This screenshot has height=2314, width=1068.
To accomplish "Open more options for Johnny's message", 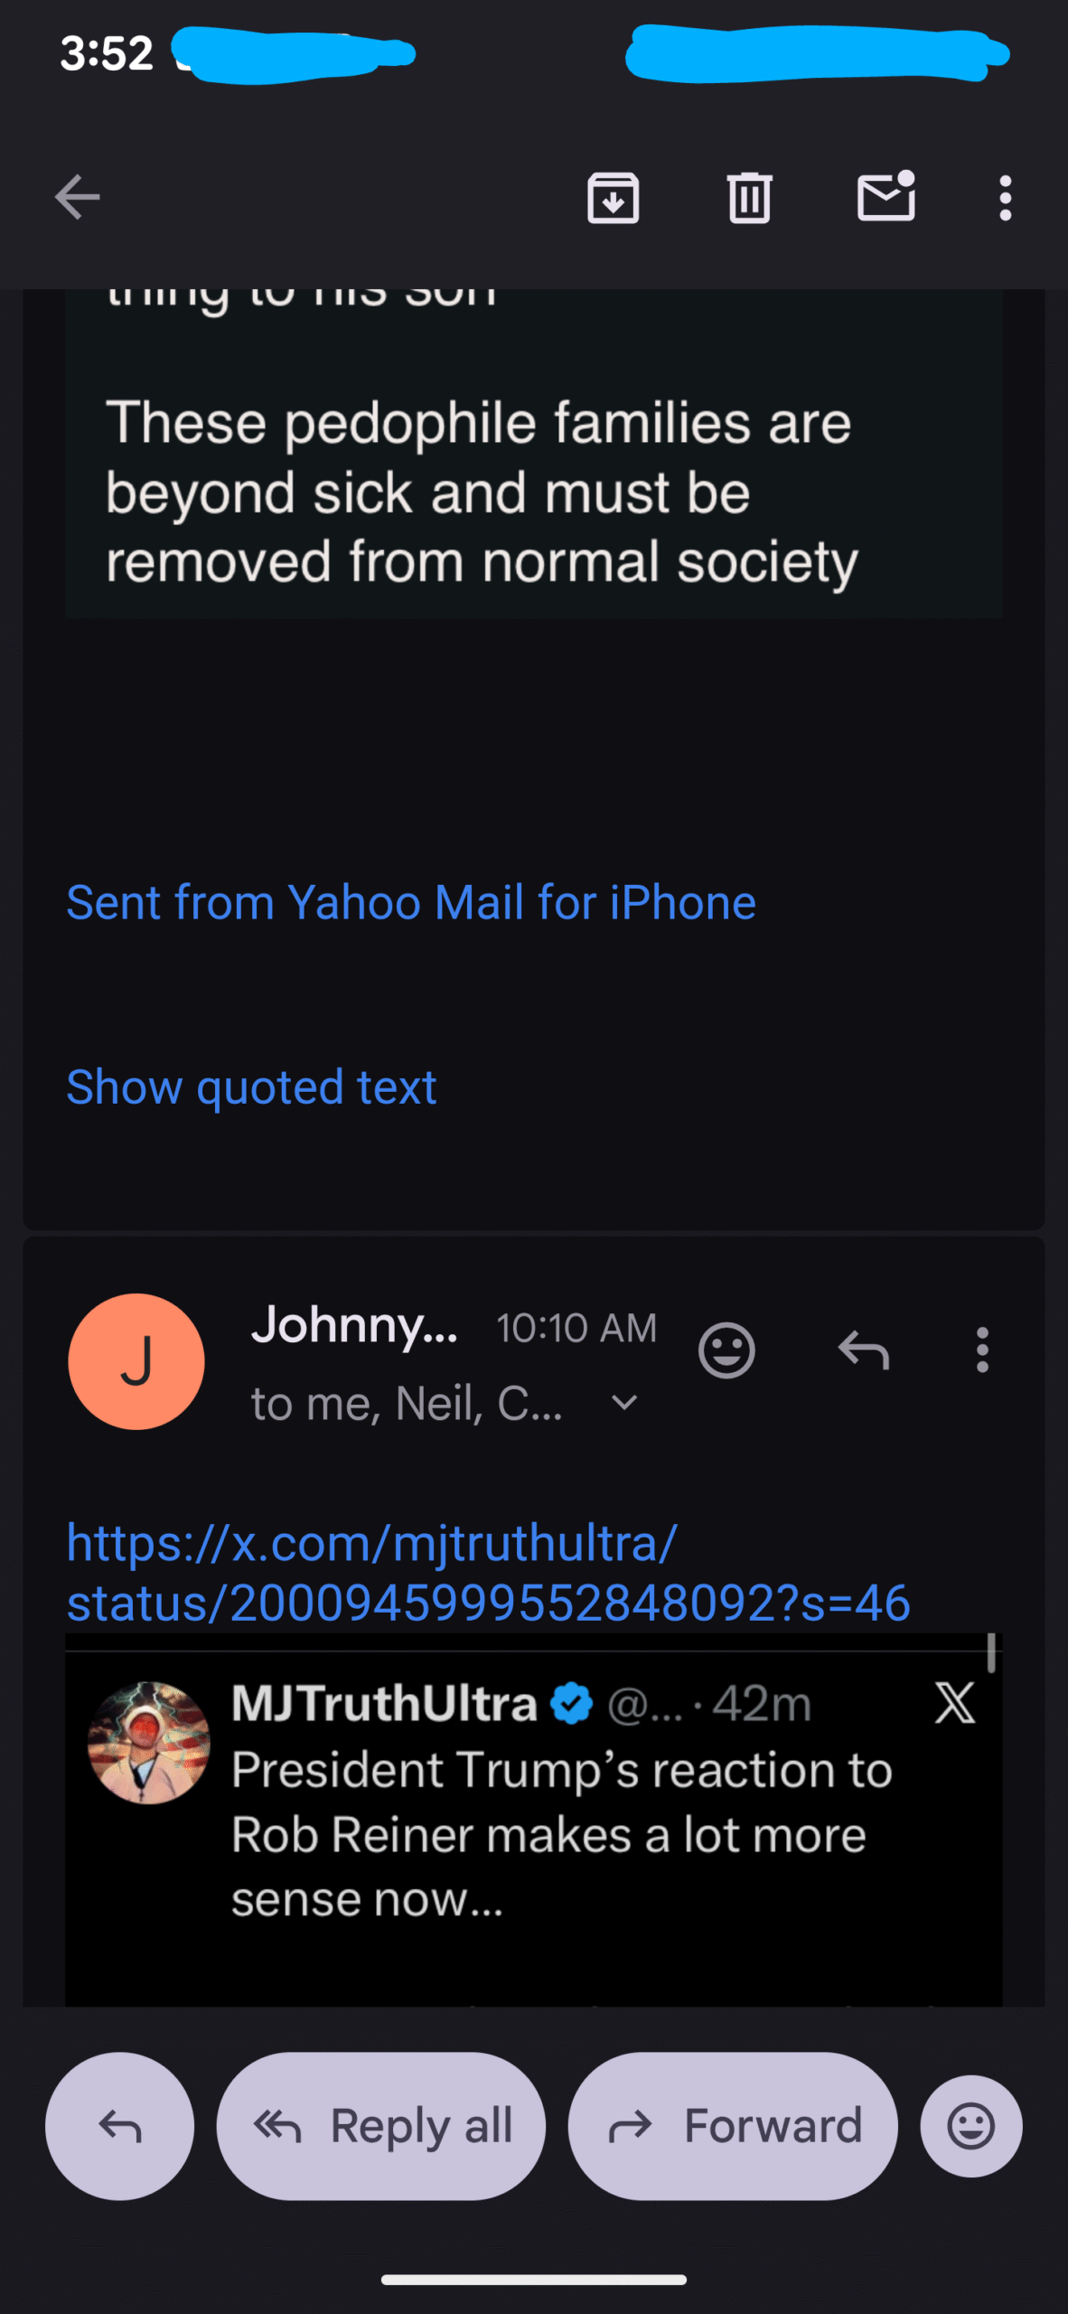I will tap(982, 1350).
